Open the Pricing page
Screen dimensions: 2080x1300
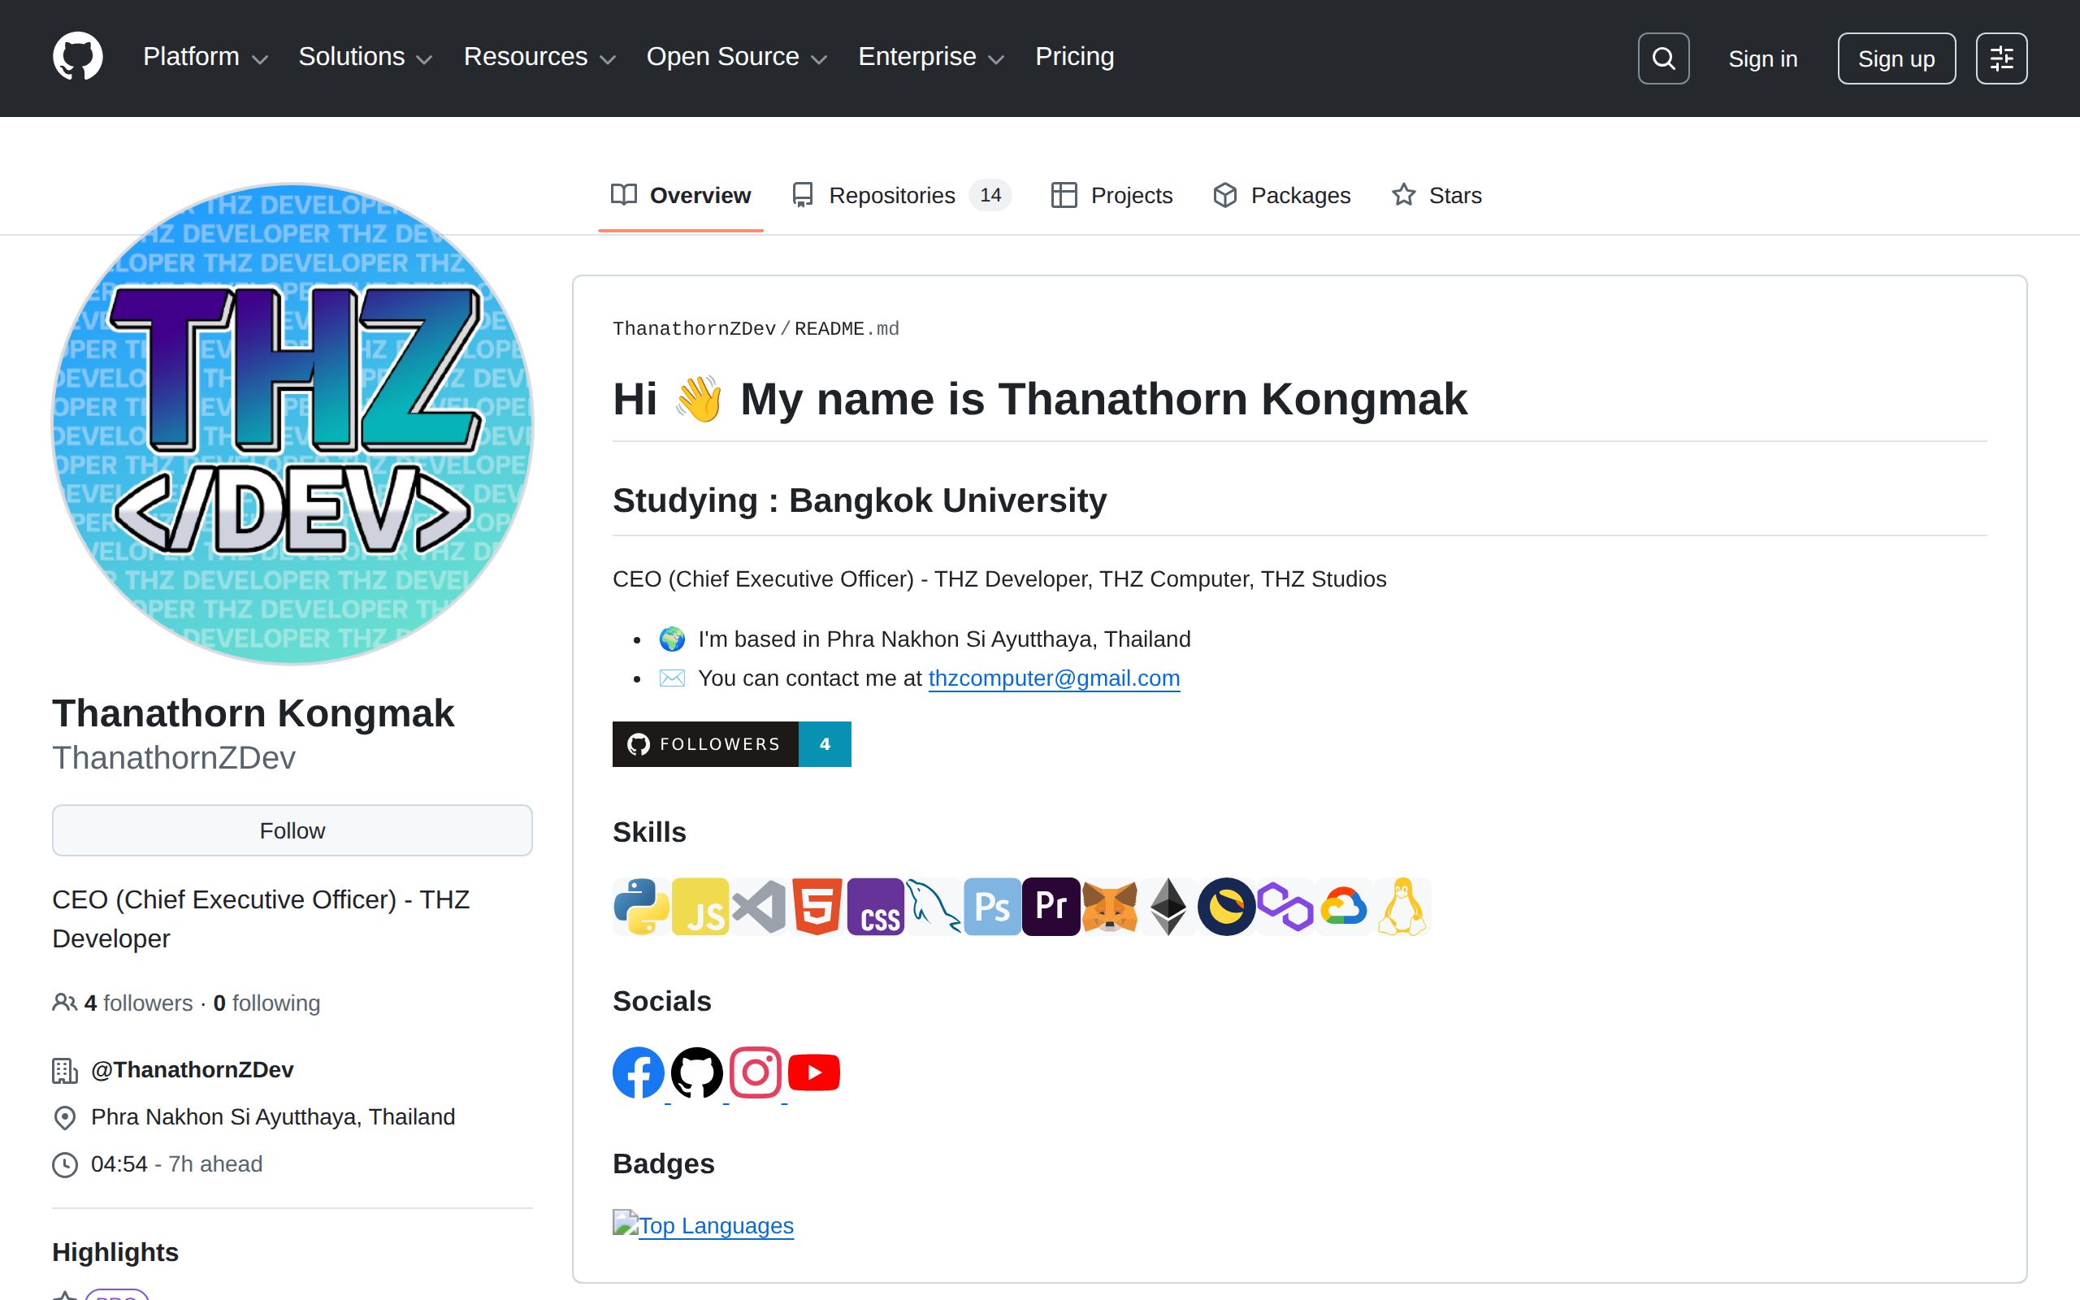pyautogui.click(x=1074, y=57)
